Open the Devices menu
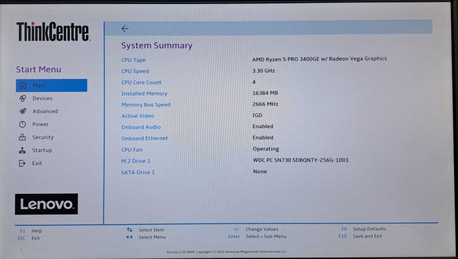The width and height of the screenshot is (458, 259). point(42,98)
